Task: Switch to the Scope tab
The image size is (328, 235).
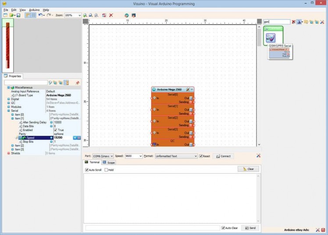Action: (x=109, y=162)
